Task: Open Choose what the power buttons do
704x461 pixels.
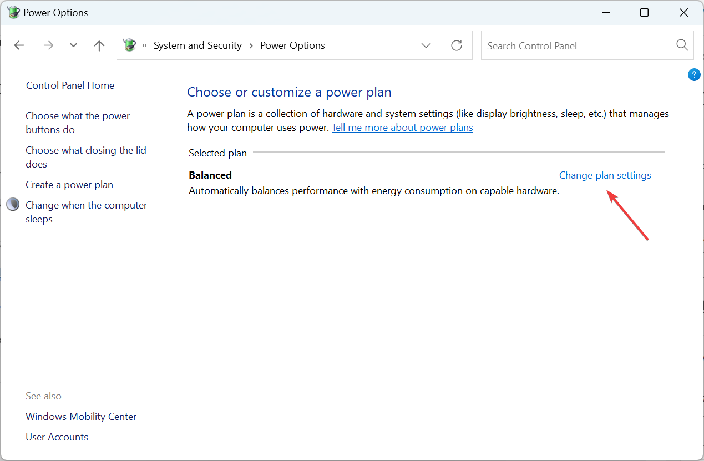Action: pos(78,123)
